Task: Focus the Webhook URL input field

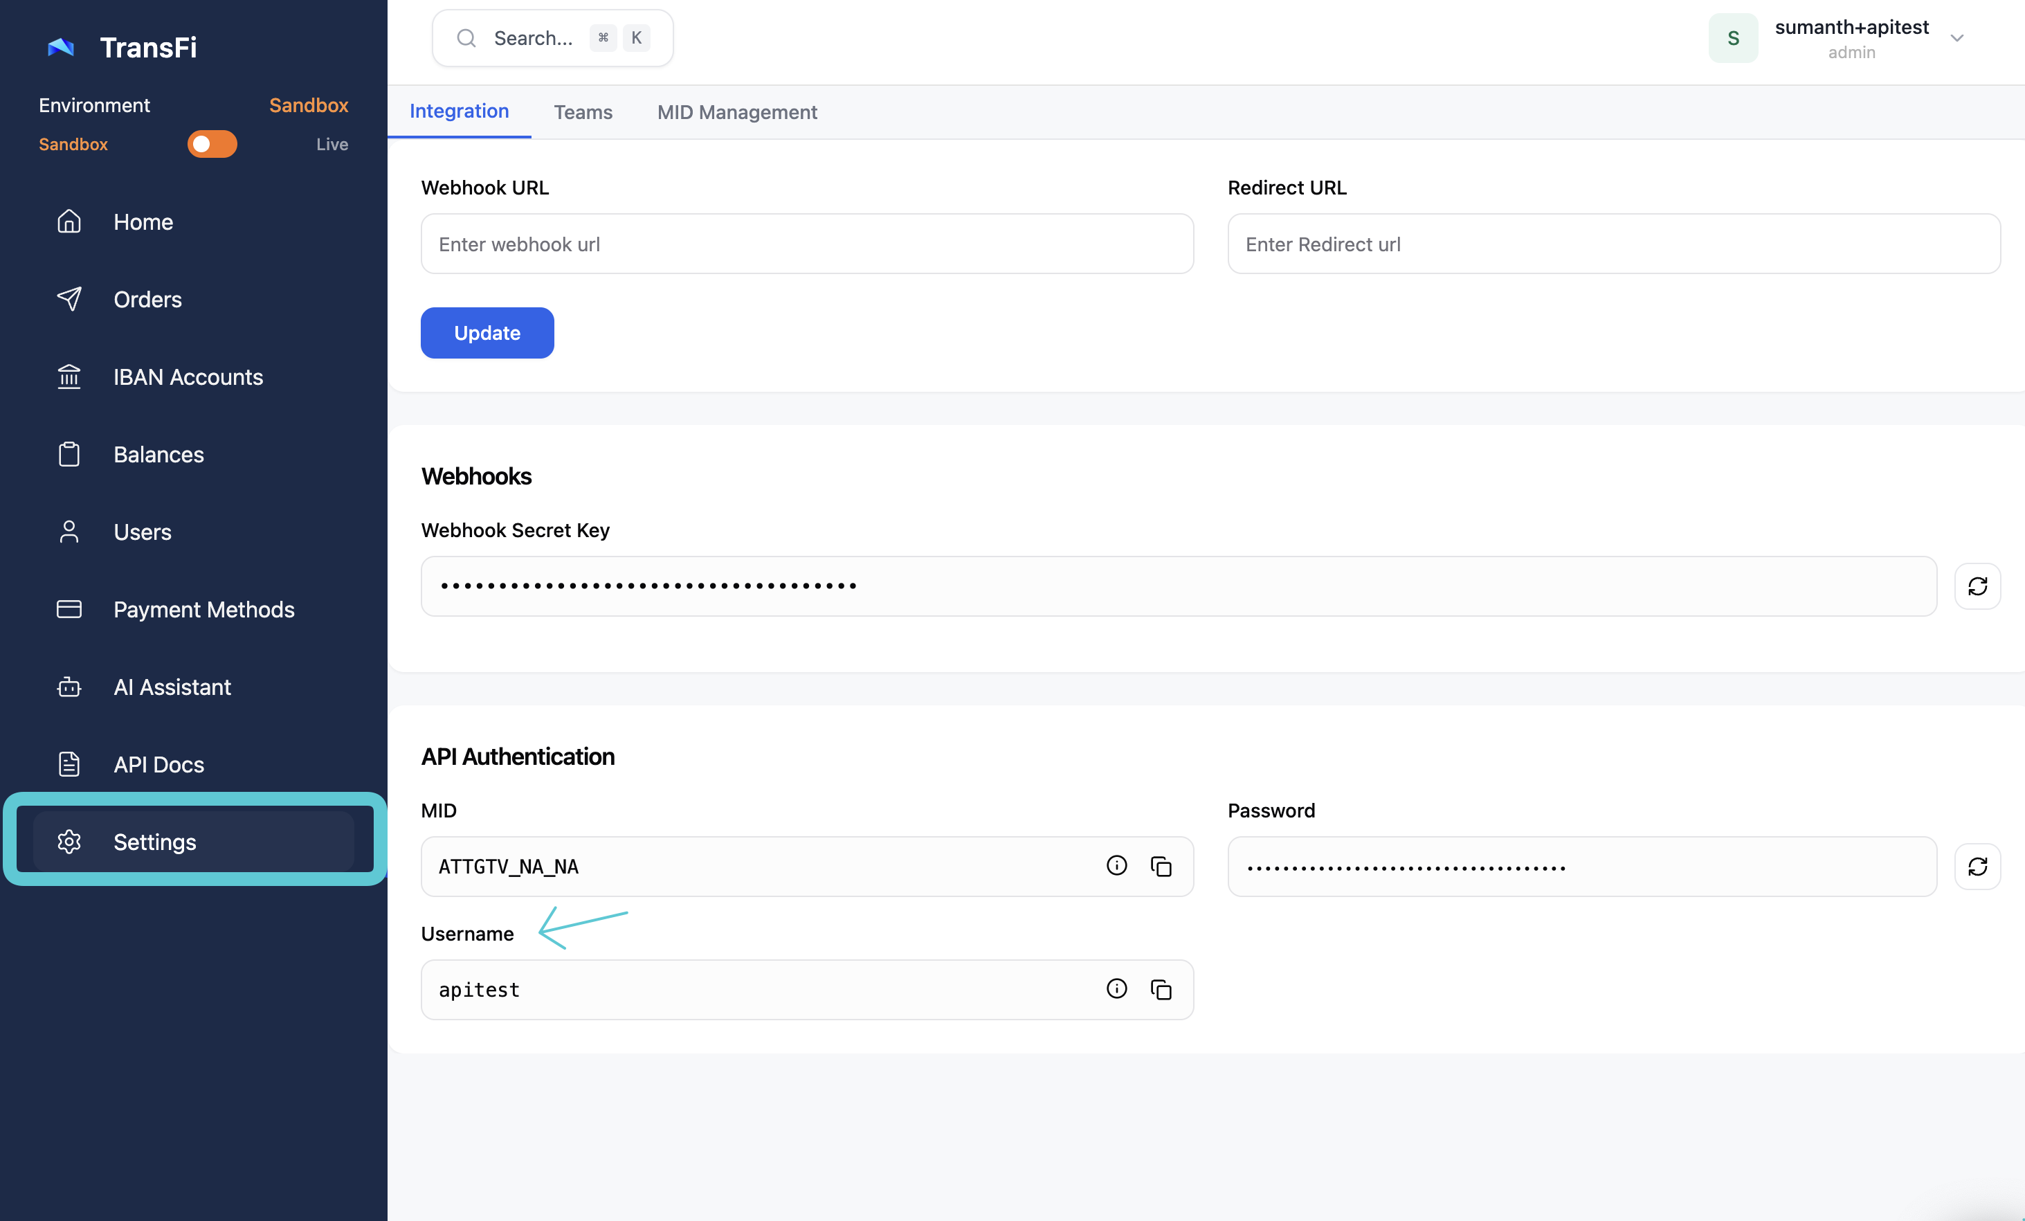Action: (x=806, y=244)
